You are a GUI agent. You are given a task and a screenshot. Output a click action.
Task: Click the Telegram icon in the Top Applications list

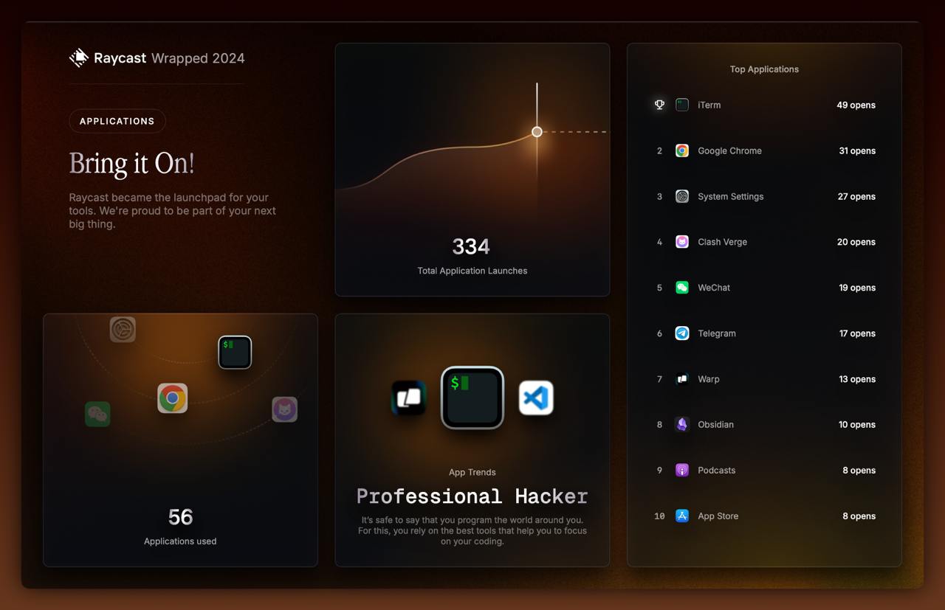pyautogui.click(x=682, y=333)
